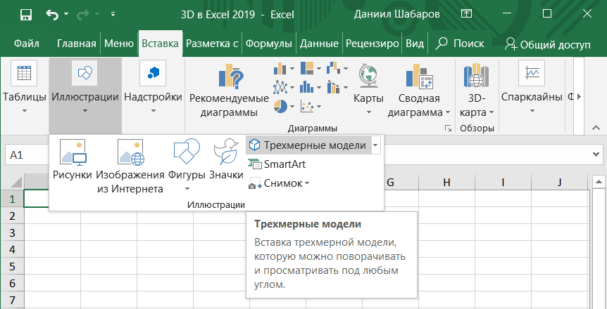Open Трехмерные модели dropdown arrow
This screenshot has height=309, width=607.
(x=375, y=145)
